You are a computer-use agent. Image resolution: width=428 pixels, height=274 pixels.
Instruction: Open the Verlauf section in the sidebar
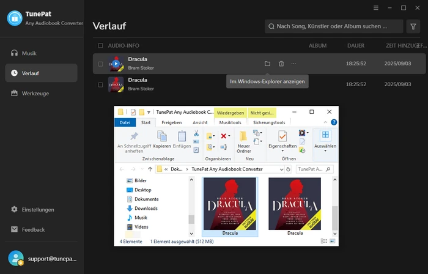(41, 73)
